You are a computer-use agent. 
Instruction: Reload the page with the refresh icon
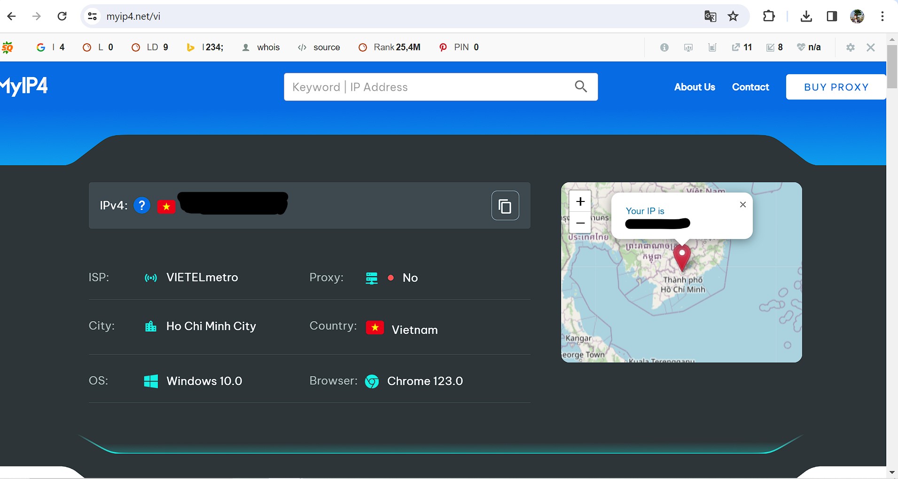pos(62,16)
